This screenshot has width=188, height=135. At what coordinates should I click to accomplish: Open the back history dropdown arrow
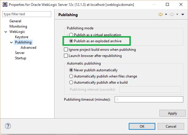point(166,14)
